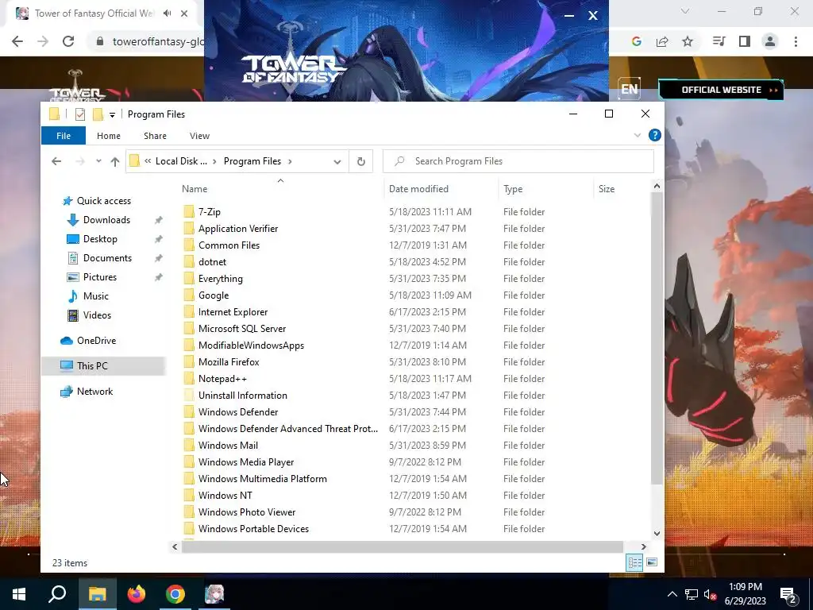Open Chrome media controls icon
The height and width of the screenshot is (610, 813).
(719, 41)
